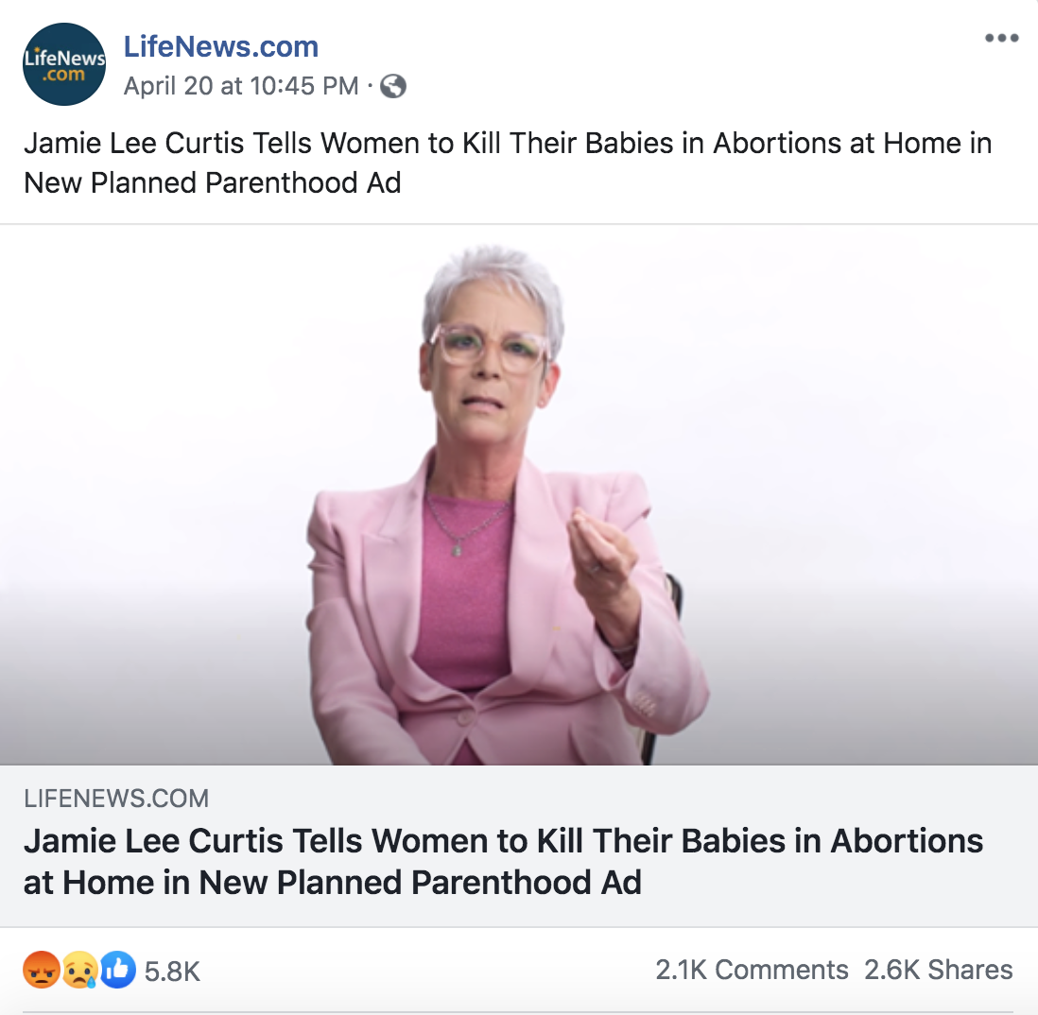Click the LIFENEWS.COM source domain label
Screen dimensions: 1038x1015
click(116, 799)
